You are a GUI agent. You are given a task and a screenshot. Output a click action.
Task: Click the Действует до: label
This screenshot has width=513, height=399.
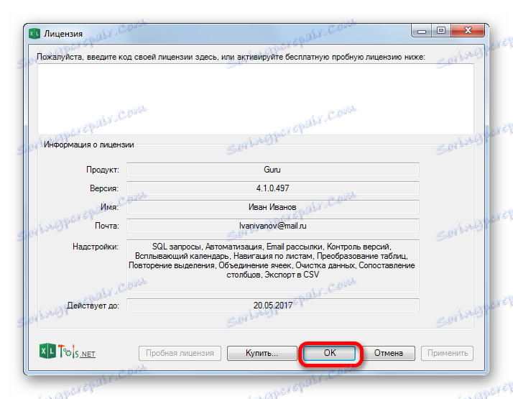click(93, 306)
